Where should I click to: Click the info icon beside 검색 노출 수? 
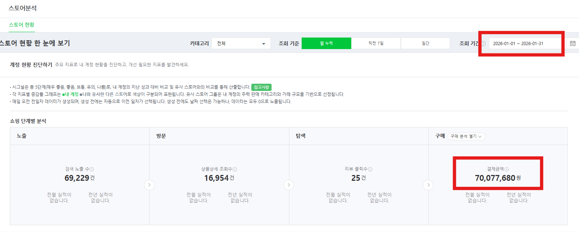click(x=92, y=169)
